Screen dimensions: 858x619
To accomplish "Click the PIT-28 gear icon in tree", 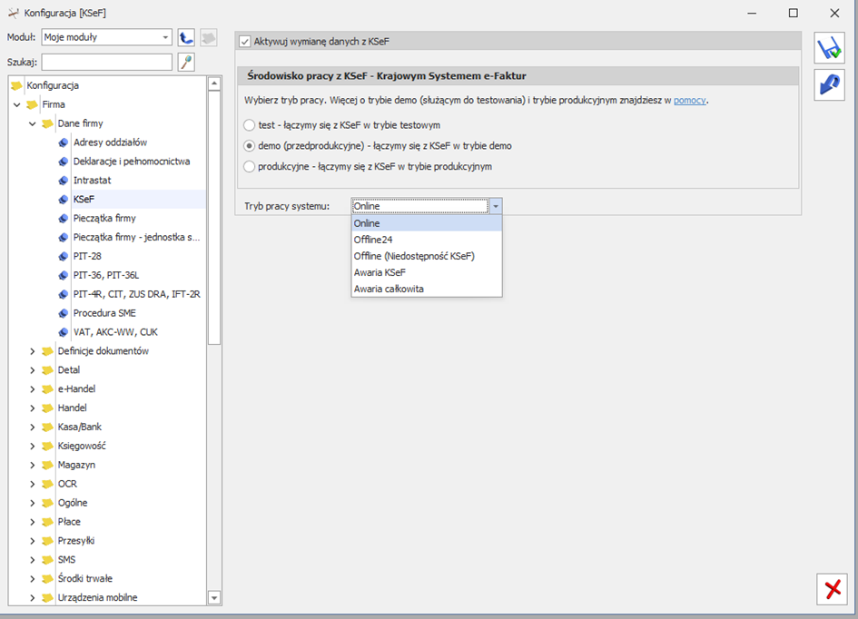I will click(x=63, y=257).
